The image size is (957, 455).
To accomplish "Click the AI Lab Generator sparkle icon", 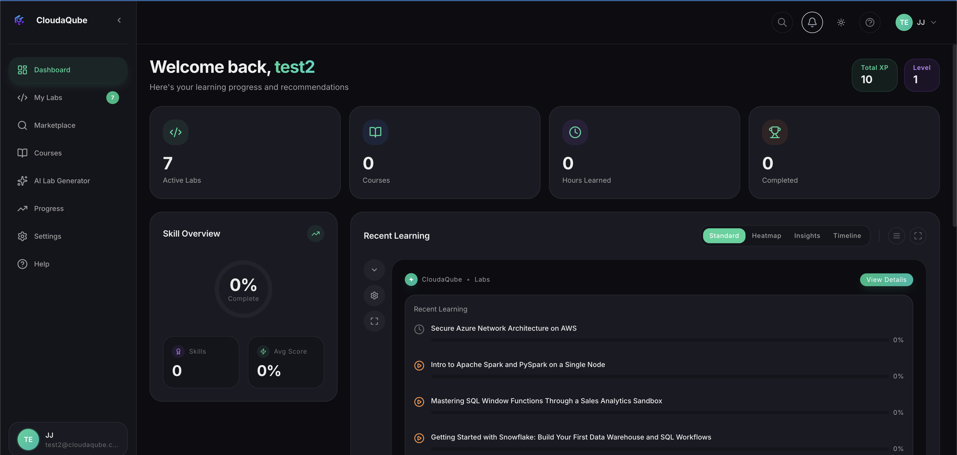I will [x=22, y=181].
